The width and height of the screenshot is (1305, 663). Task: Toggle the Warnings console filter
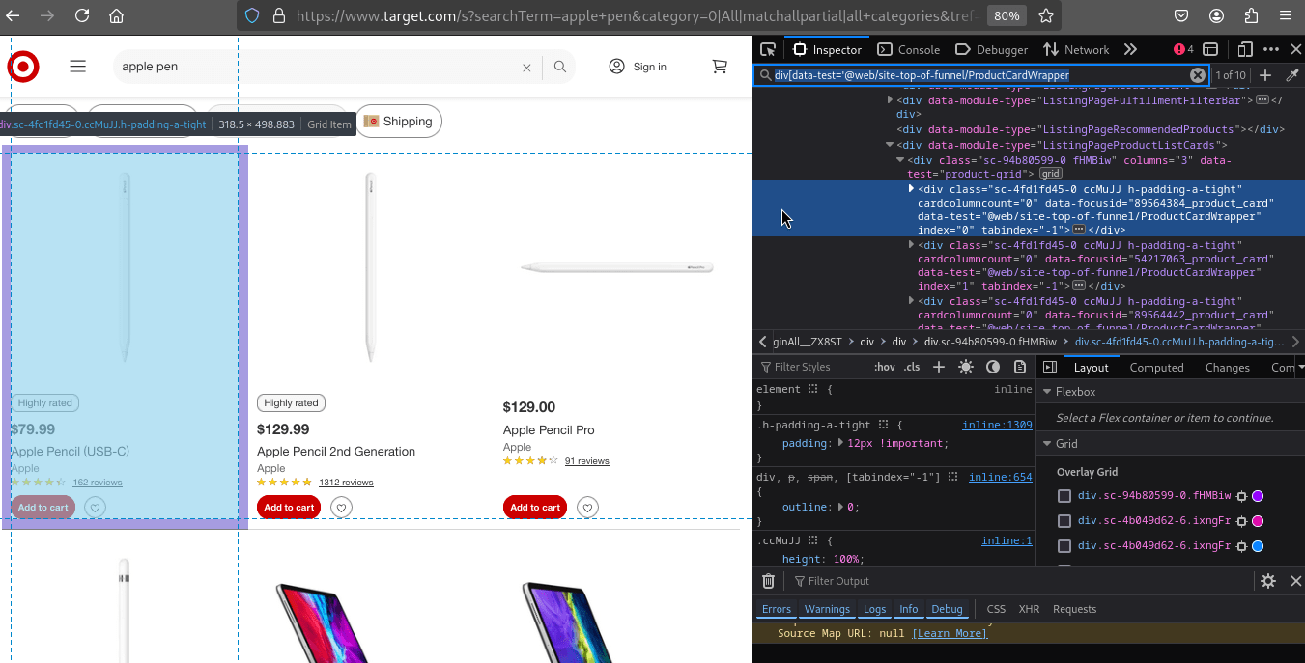(827, 609)
